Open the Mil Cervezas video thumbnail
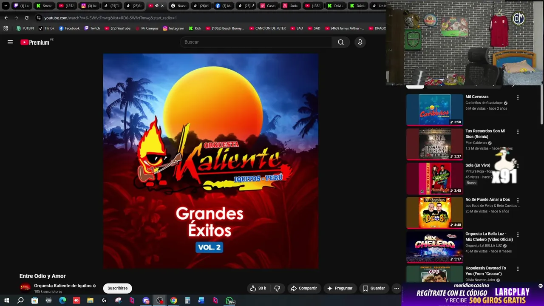 (x=435, y=110)
